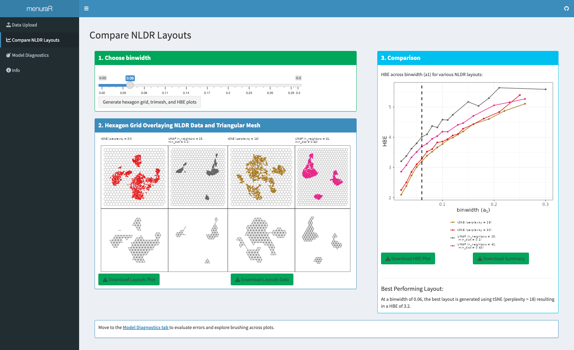Click the binwidth slider handle at 0.06
This screenshot has height=350, width=574.
click(x=130, y=85)
